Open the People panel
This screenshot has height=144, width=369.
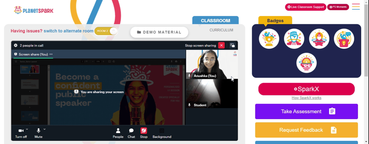point(118,133)
